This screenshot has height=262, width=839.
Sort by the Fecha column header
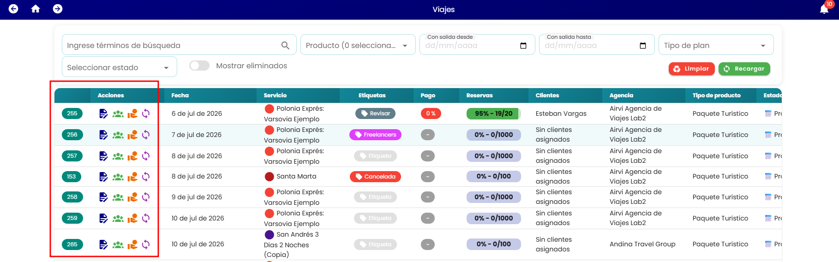180,95
